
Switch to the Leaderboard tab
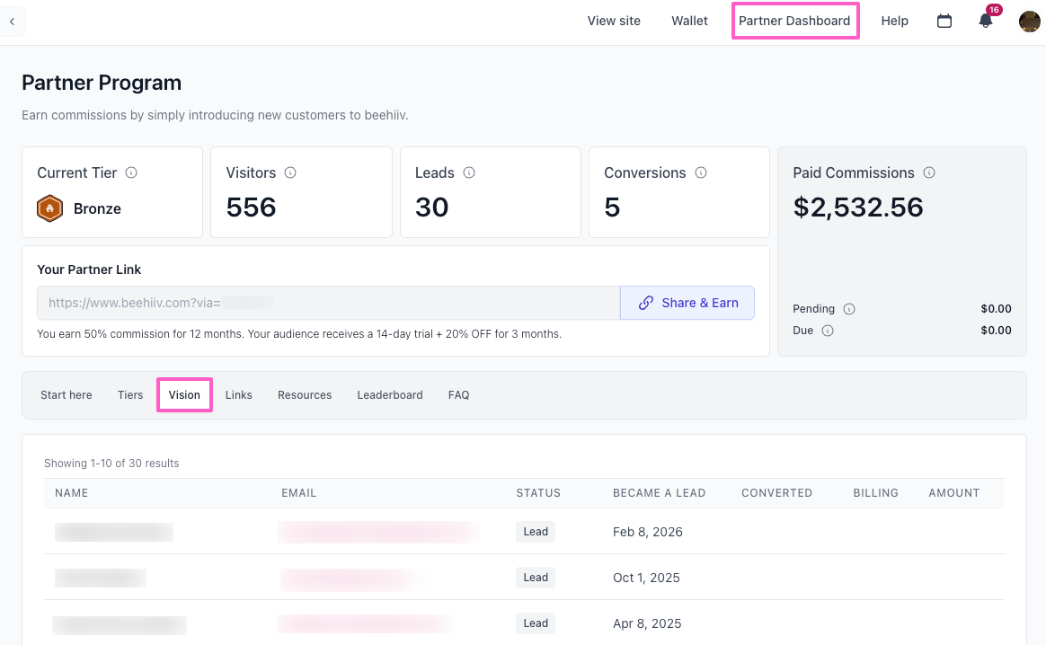tap(390, 395)
